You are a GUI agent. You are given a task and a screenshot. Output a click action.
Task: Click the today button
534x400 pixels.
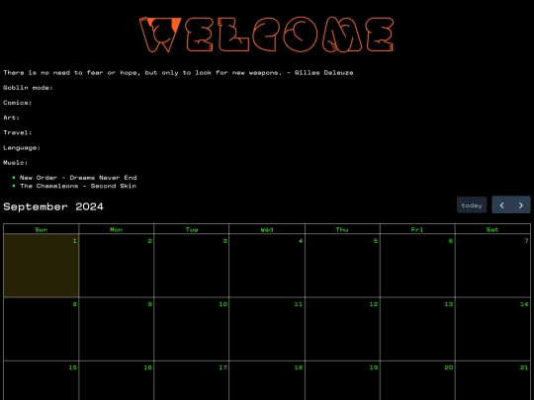coord(472,205)
